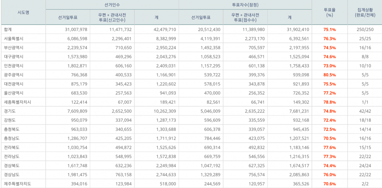Click the 집계상황 (완료/전체) column header
Screen dimensions: 382x188
coord(364,13)
